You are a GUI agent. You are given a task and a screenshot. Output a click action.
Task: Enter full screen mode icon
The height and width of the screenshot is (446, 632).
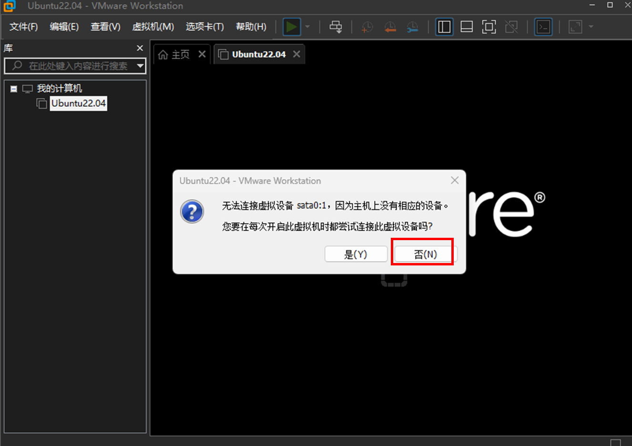tap(489, 27)
